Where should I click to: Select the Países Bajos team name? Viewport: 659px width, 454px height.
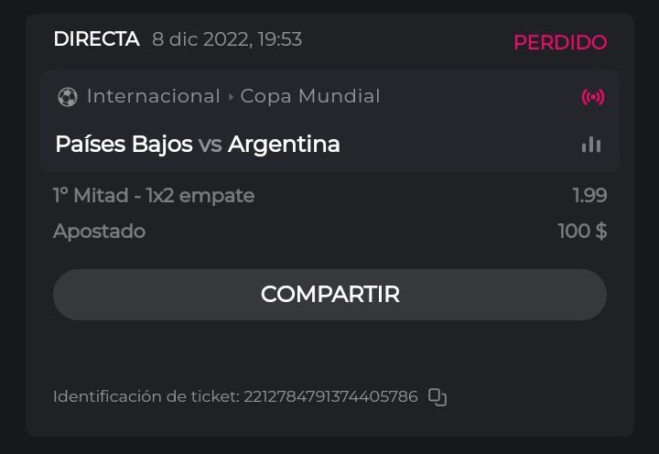click(x=124, y=145)
